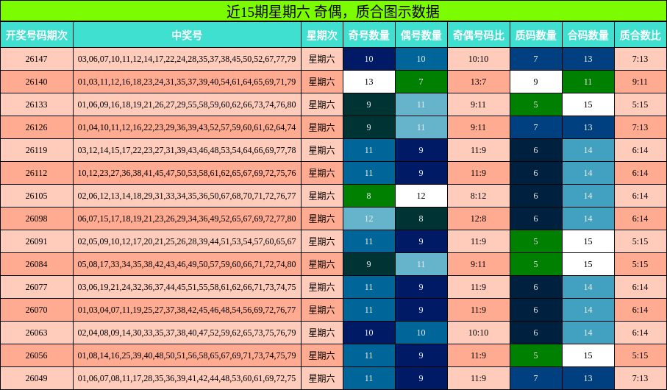
Task: Select draw number 26098
Action: point(37,219)
